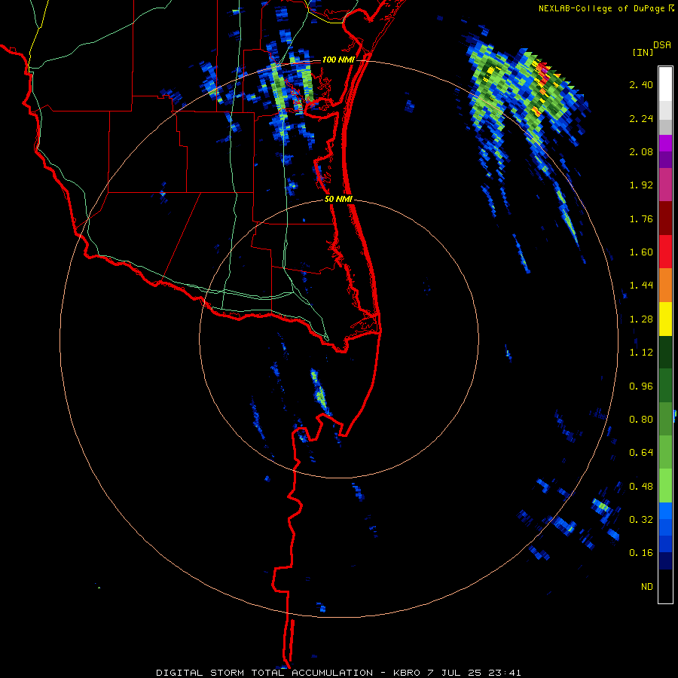
Task: Click the 1.76 legend value
Action: pyautogui.click(x=641, y=218)
